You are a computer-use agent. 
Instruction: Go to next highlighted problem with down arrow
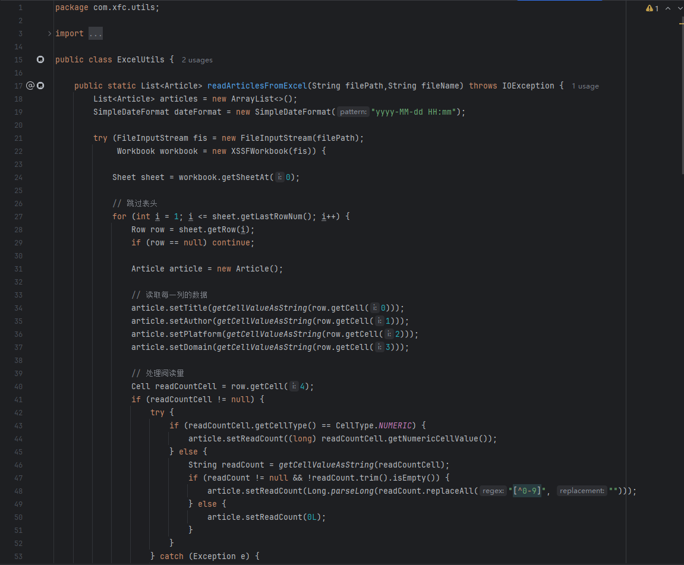[x=680, y=8]
